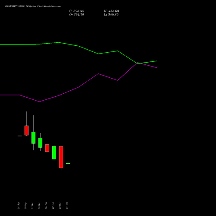Click the purple indicator line

(x=79, y=87)
